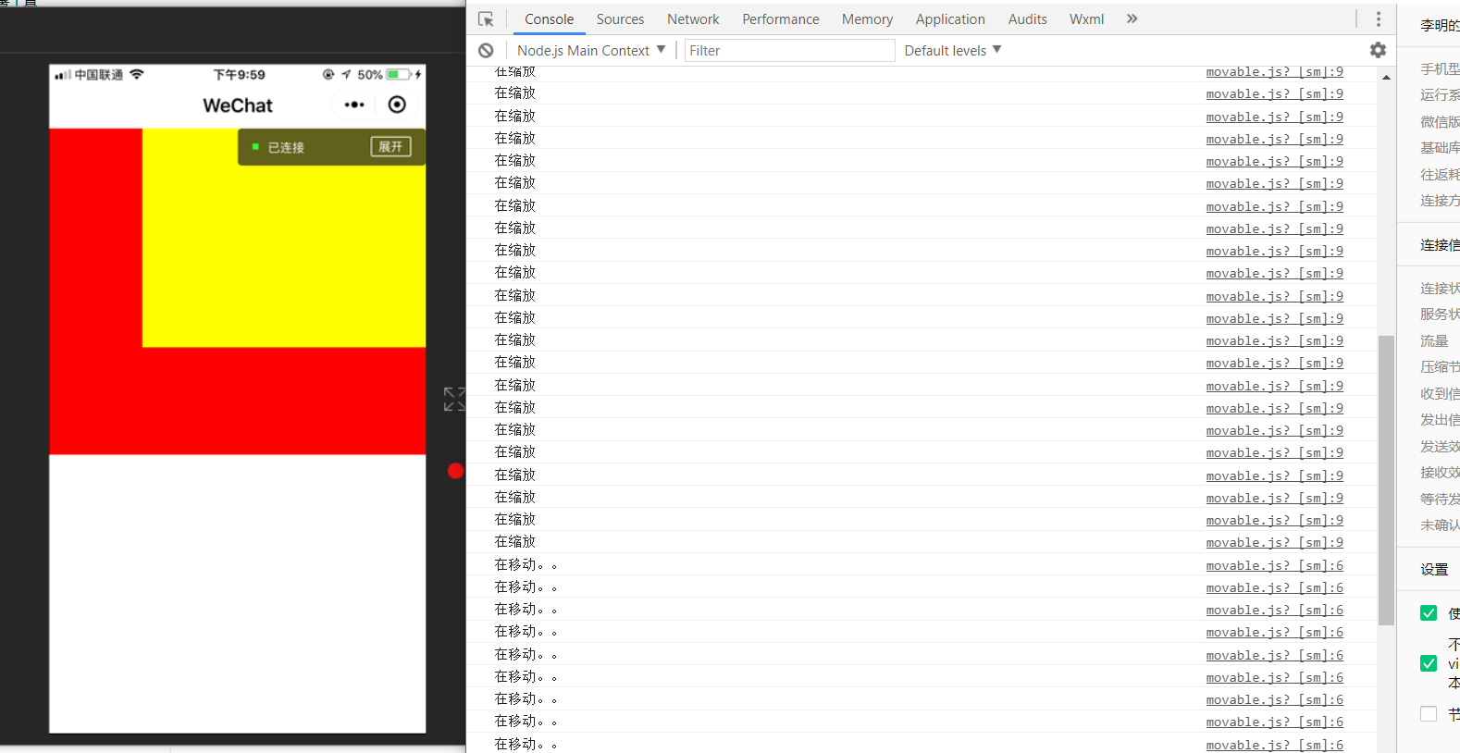1460x753 pixels.
Task: Click the 下午9:59 clock in the phone status bar
Action: coord(239,75)
